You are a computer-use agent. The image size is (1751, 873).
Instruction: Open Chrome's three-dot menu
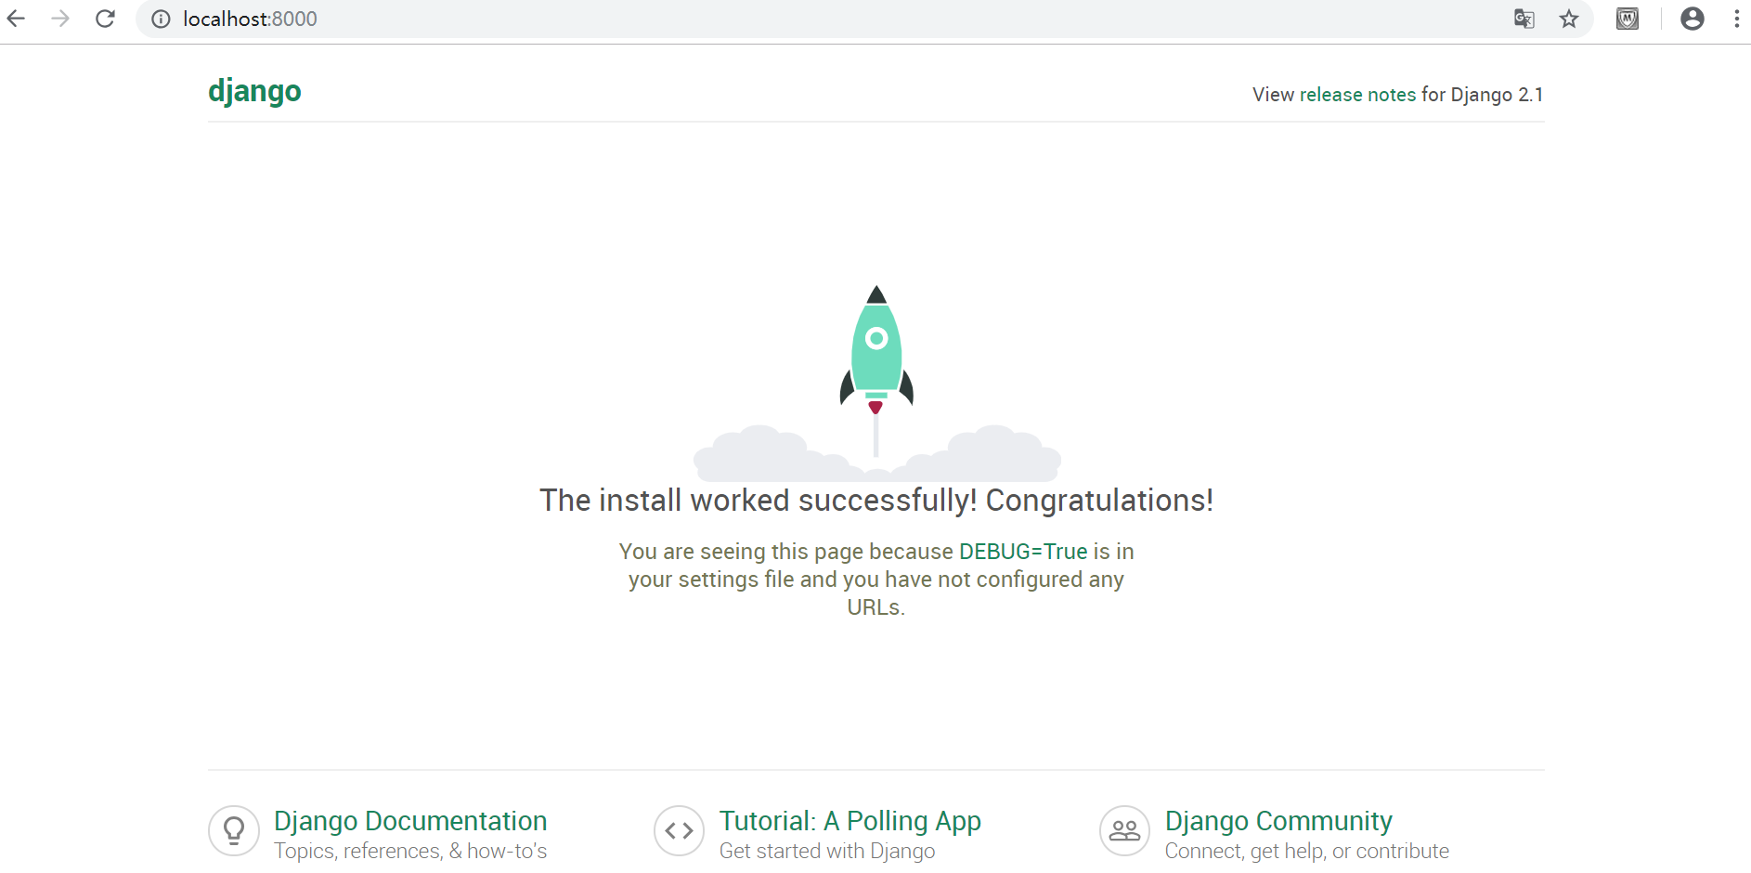[x=1738, y=19]
